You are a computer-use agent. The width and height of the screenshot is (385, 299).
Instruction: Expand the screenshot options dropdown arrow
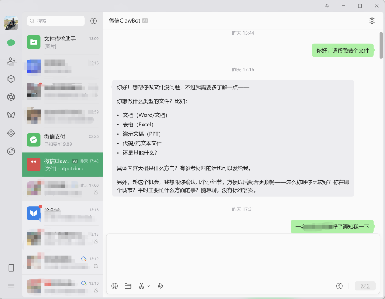pyautogui.click(x=149, y=286)
